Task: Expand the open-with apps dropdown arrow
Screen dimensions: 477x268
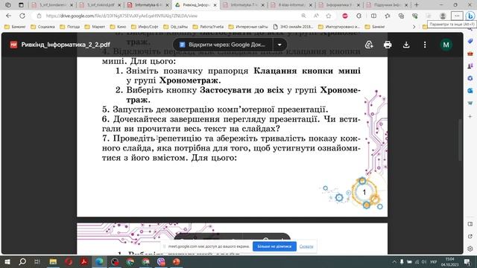Action: click(279, 45)
